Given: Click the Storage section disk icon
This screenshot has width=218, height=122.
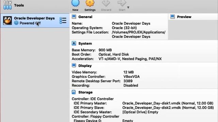Looking at the screenshot, I should pyautogui.click(x=74, y=92).
